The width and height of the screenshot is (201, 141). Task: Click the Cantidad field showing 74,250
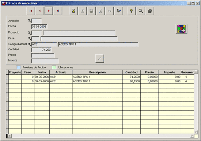pos(42,50)
